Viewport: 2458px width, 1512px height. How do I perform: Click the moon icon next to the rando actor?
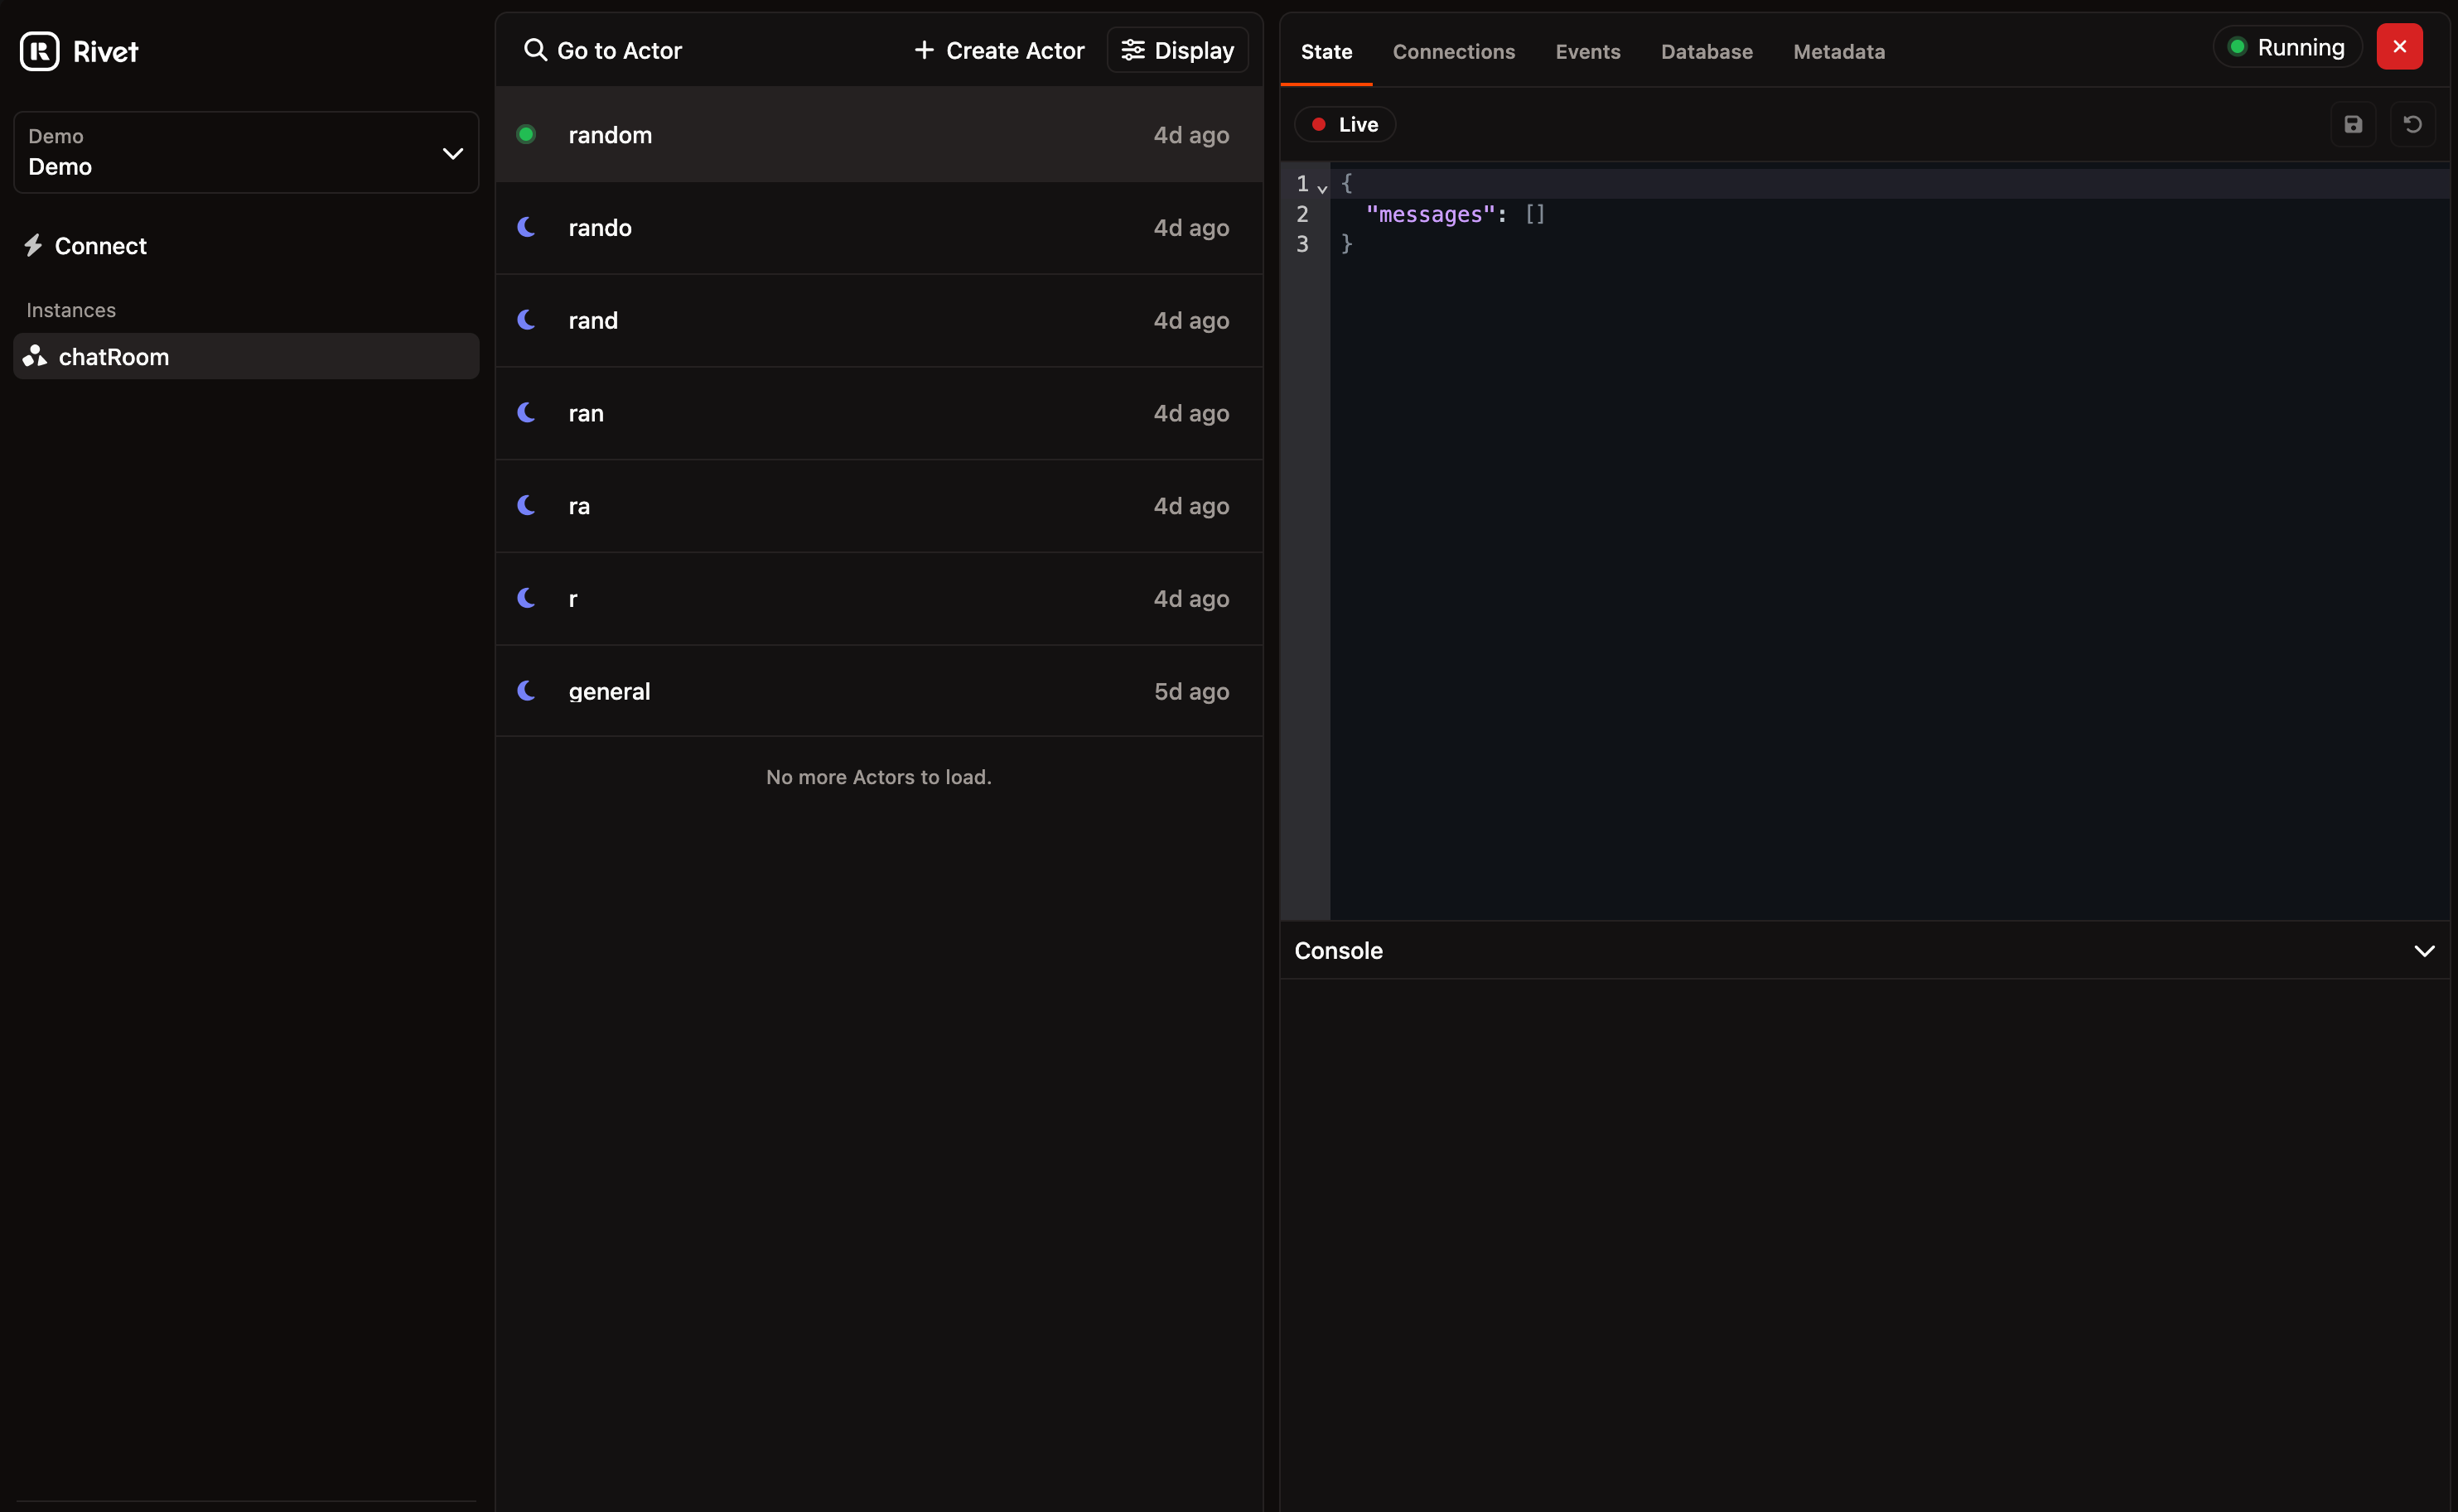point(526,226)
